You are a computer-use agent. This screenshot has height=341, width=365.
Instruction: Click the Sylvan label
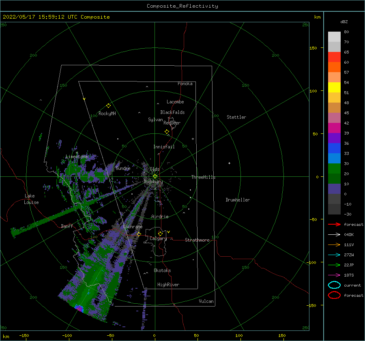tap(155, 120)
